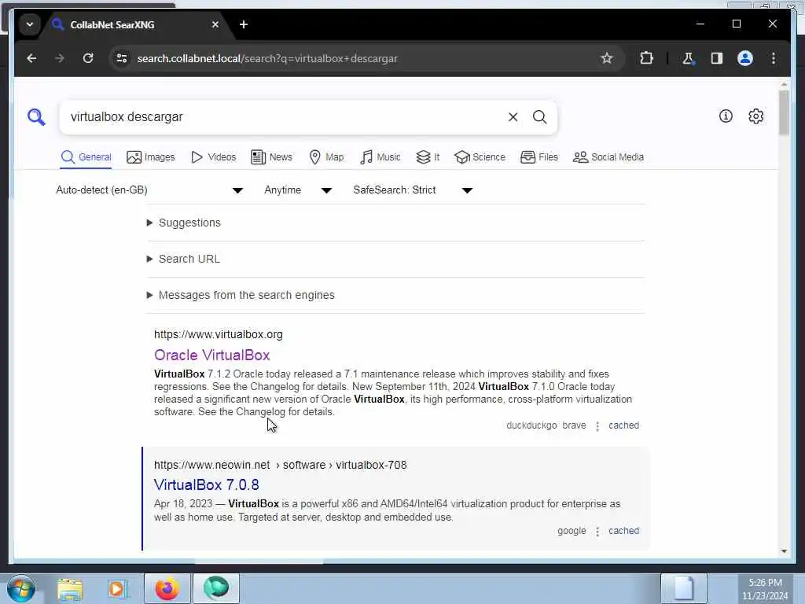Switch to the Map tab

326,157
